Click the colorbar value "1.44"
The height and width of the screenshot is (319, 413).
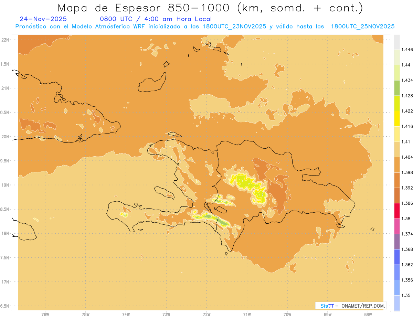pyautogui.click(x=406, y=65)
